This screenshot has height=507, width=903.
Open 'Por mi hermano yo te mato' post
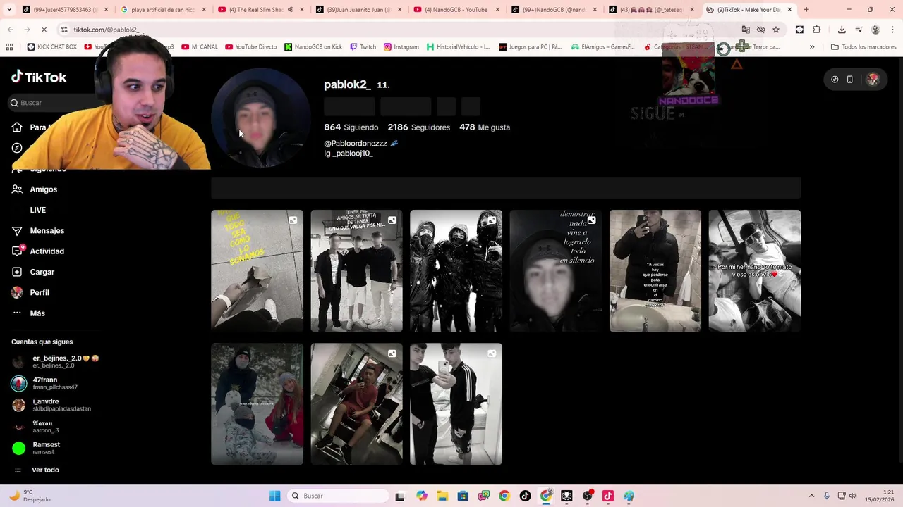(x=754, y=270)
